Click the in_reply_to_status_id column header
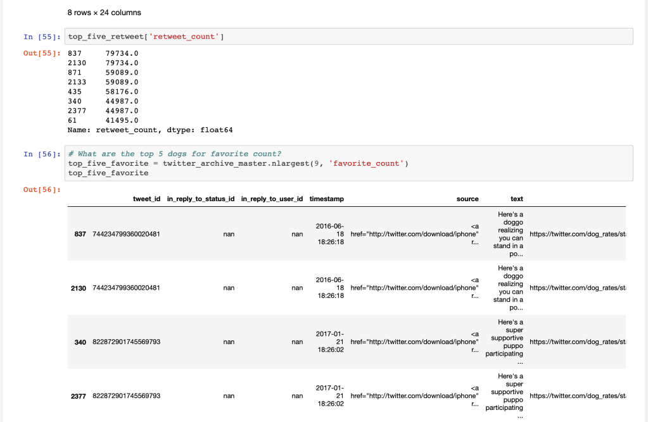Screen dimensions: 648x422 200,199
